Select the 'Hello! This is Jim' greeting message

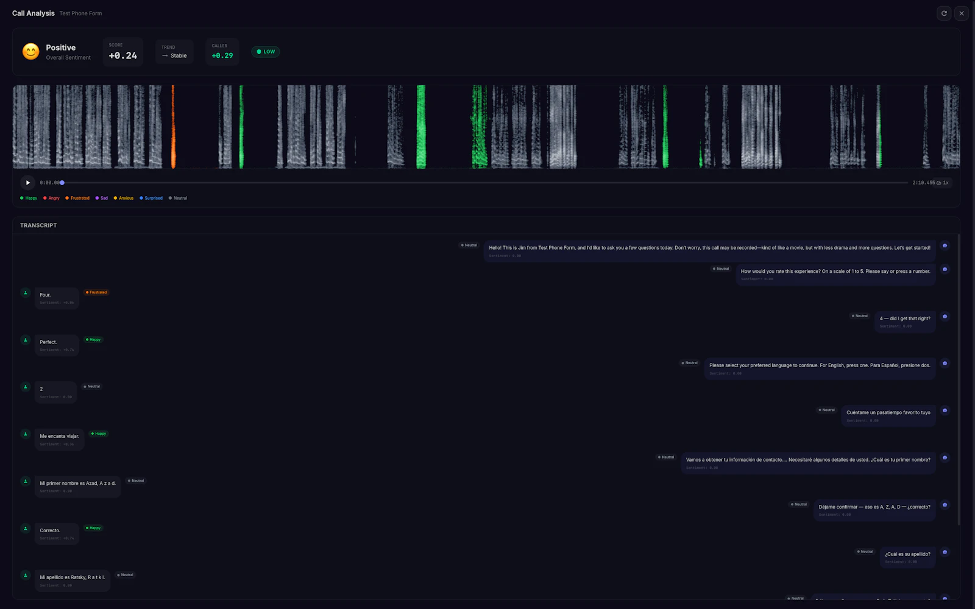[709, 251]
